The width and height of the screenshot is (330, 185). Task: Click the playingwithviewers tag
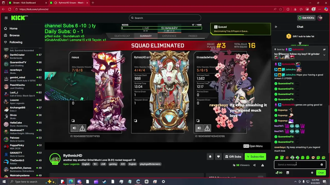point(150,164)
